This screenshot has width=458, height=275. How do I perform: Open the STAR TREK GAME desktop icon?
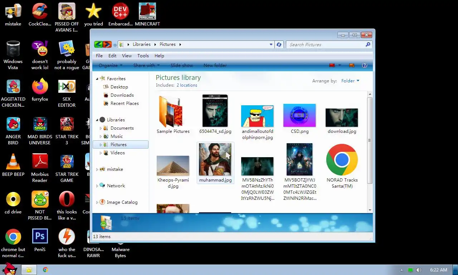[67, 168]
